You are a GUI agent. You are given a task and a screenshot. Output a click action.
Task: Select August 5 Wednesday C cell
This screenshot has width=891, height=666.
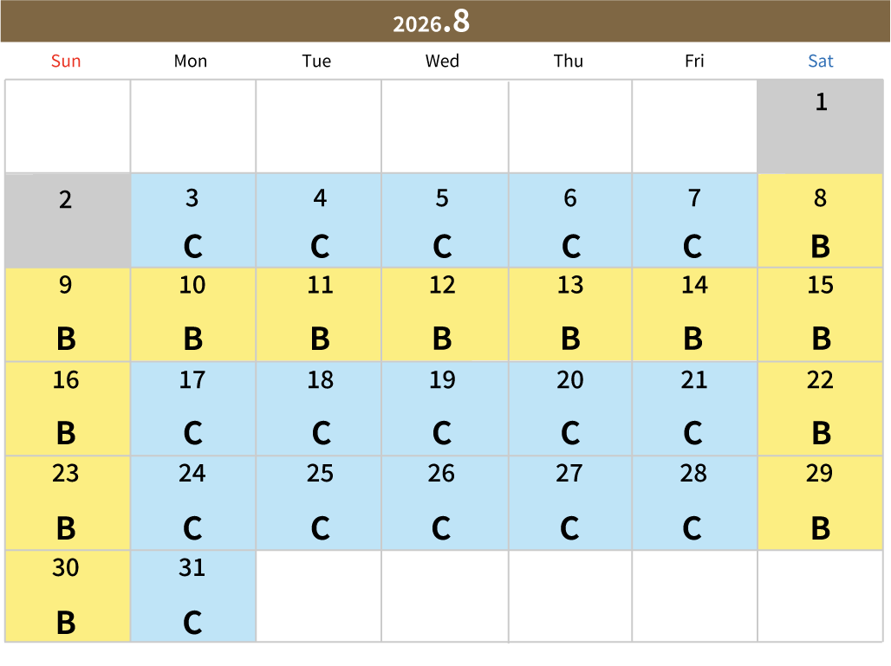[445, 220]
